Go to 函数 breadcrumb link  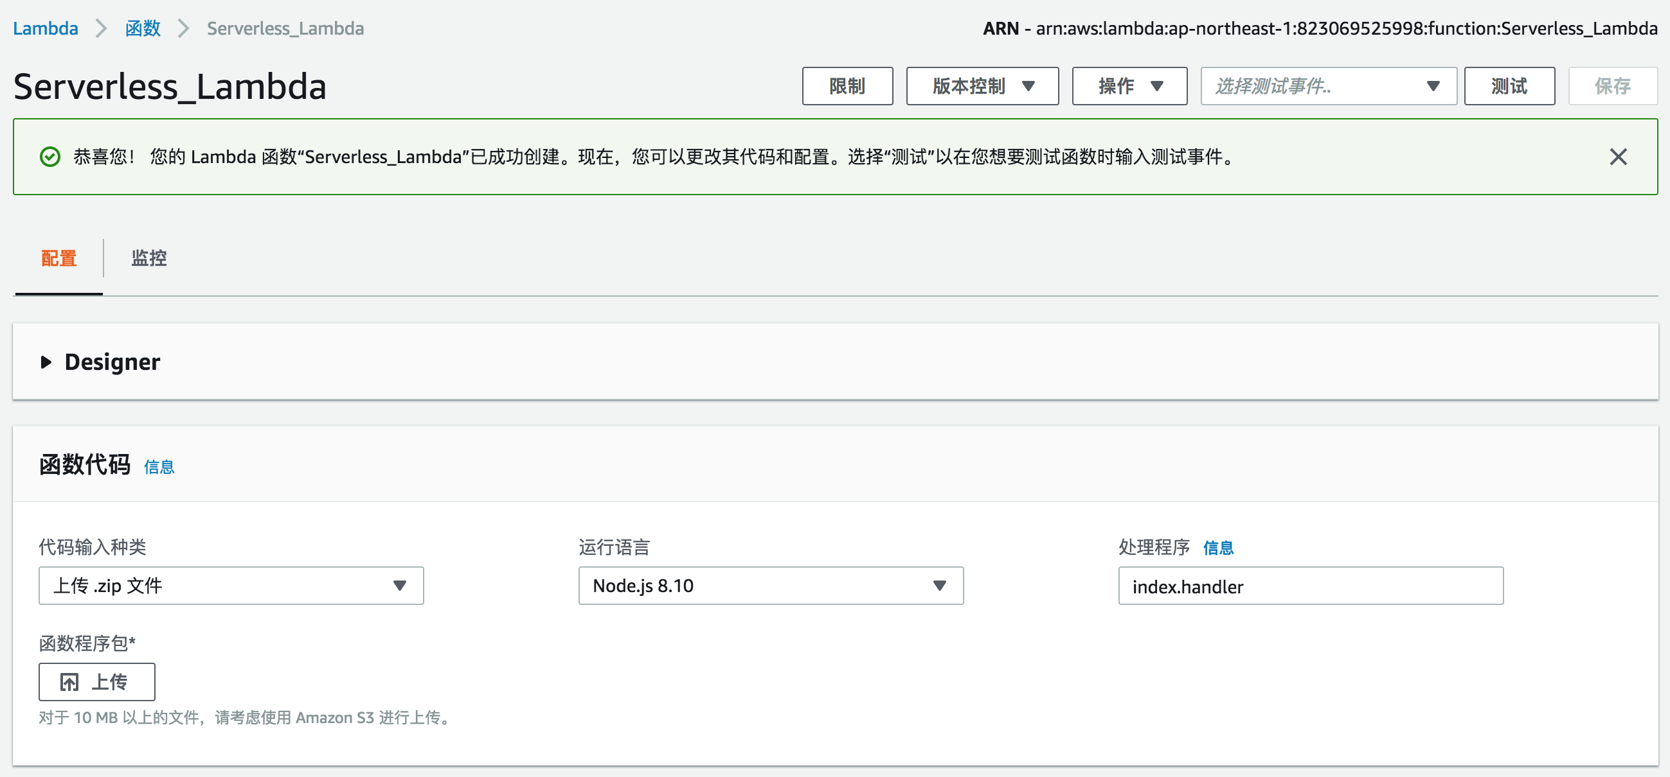point(143,28)
